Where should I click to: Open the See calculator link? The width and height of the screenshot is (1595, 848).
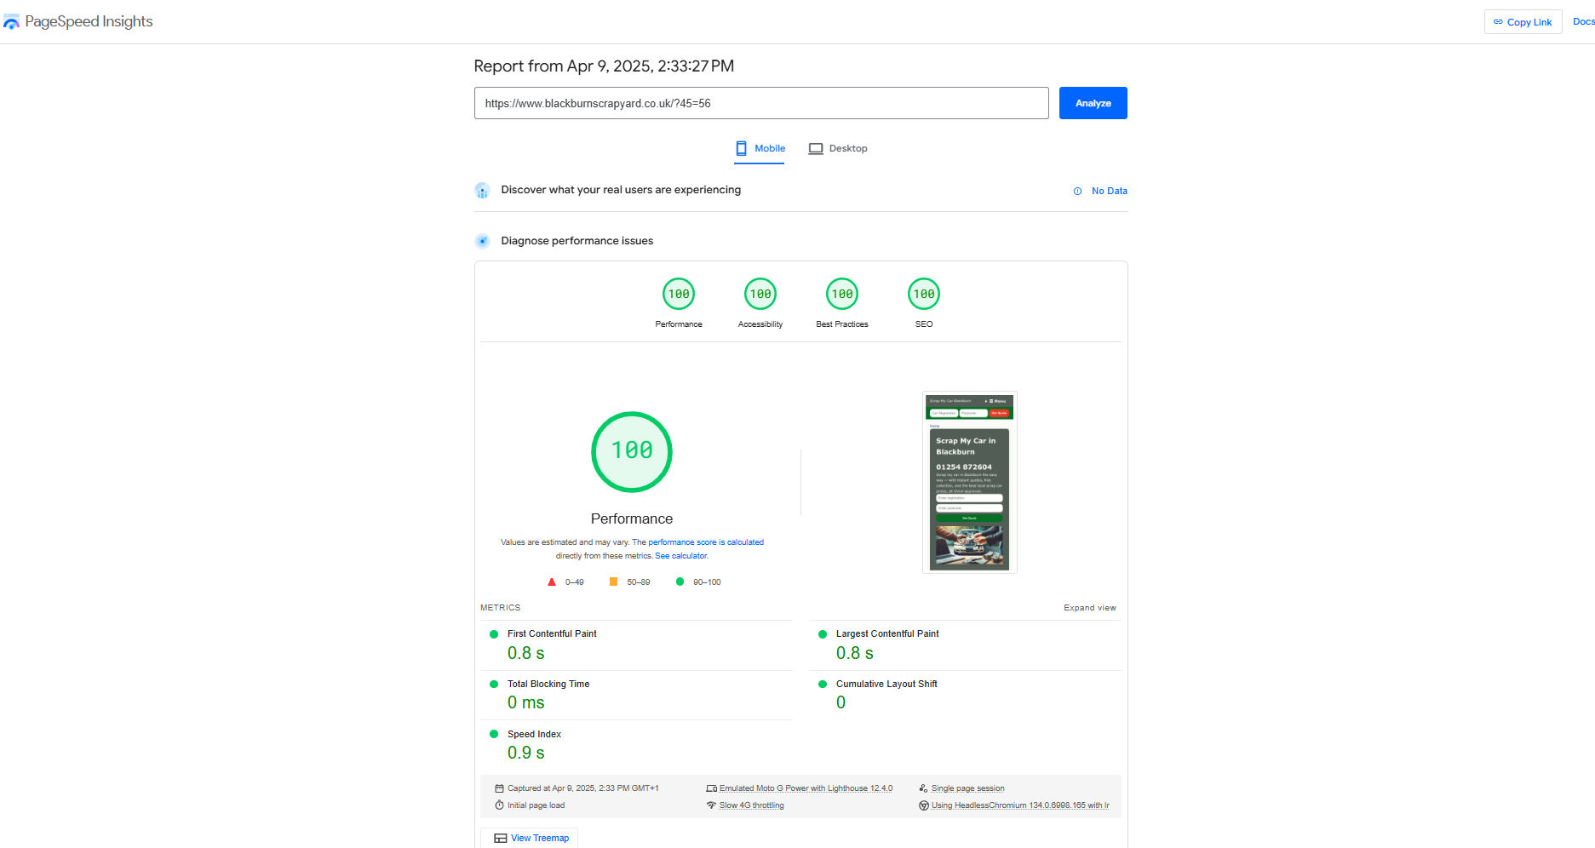point(681,556)
